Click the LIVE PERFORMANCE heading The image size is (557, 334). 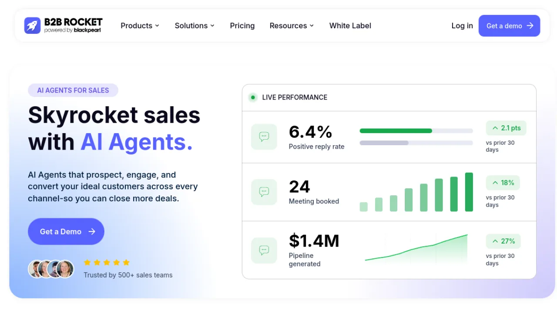295,97
